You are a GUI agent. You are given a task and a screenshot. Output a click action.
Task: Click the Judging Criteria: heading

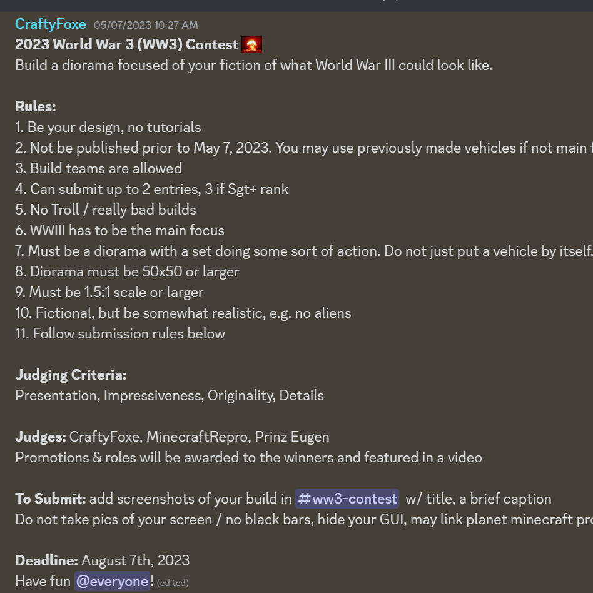[71, 375]
